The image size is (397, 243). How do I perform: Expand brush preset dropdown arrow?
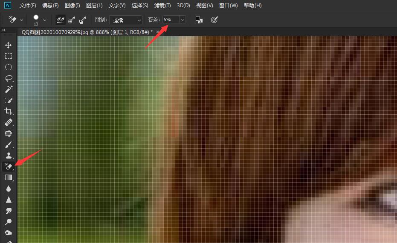click(x=44, y=20)
